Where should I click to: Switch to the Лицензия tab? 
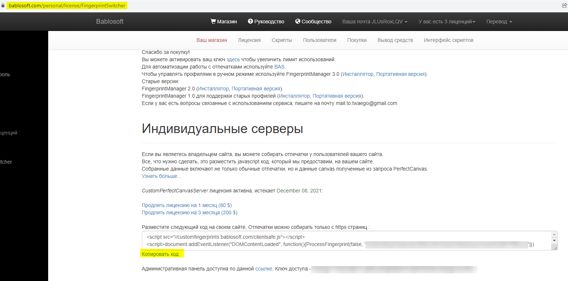(249, 40)
